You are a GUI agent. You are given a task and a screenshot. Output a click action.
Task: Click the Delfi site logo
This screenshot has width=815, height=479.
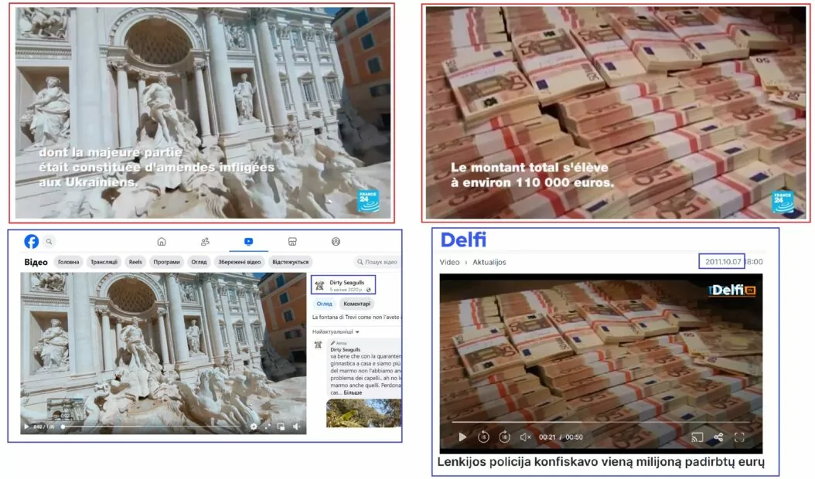point(463,239)
